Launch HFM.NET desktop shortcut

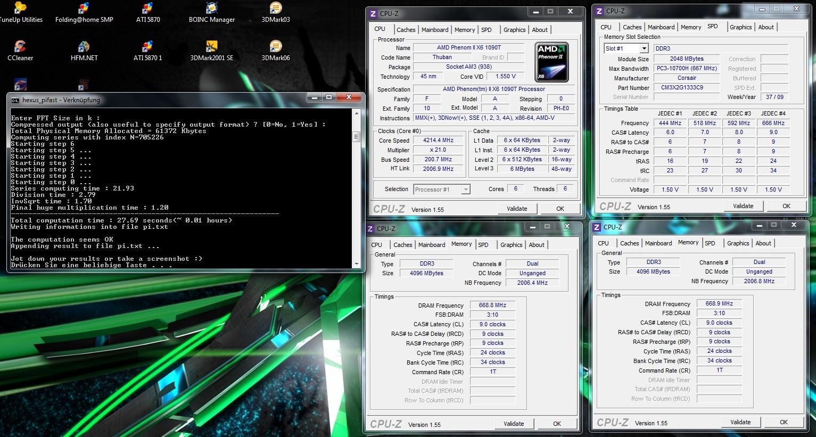point(84,51)
